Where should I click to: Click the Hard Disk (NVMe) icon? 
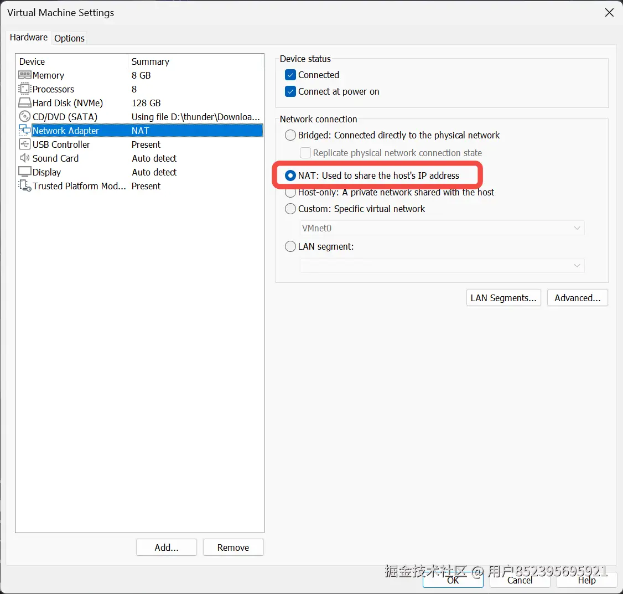[25, 103]
